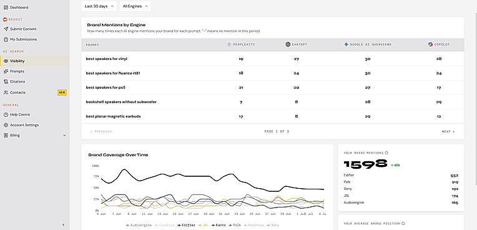Select prompt 'best speakers for ps5'
Screen dimensions: 477x230
tap(106, 87)
